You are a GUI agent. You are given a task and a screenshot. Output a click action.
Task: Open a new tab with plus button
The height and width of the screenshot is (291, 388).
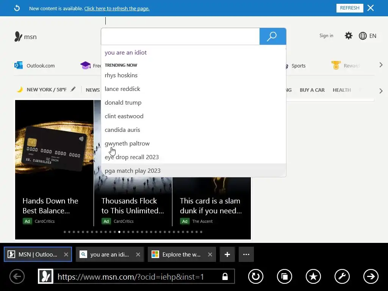(x=227, y=254)
